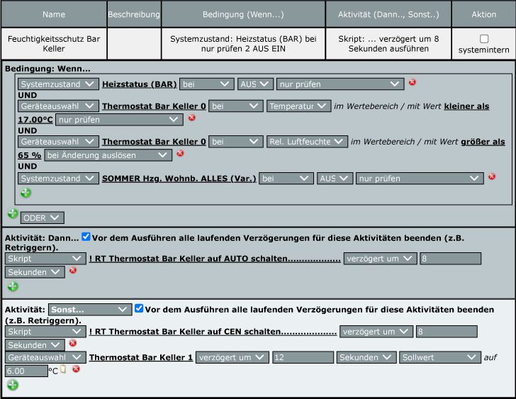Viewport: 516px width, 399px height.
Task: Open the Rel. Luftfeuchte parameter dropdown
Action: (x=307, y=142)
